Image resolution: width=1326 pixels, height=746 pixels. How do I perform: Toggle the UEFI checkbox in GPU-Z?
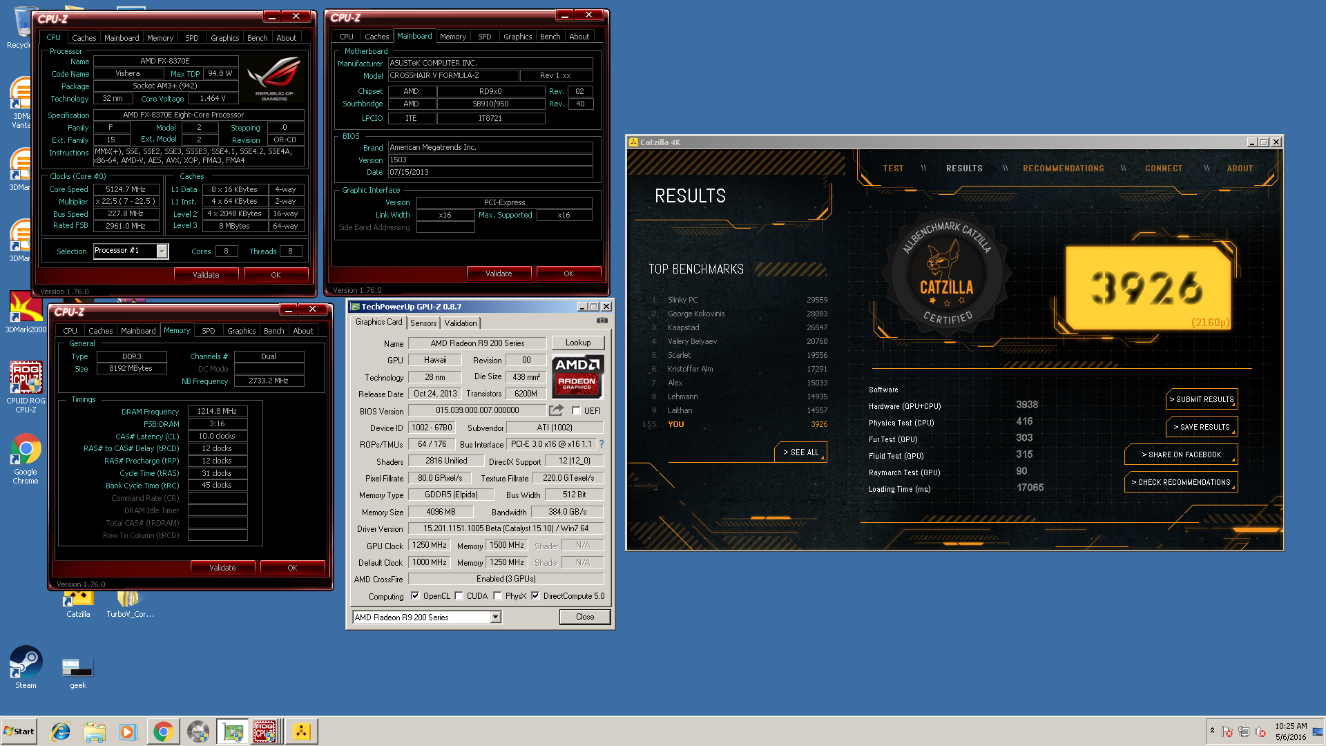click(576, 410)
